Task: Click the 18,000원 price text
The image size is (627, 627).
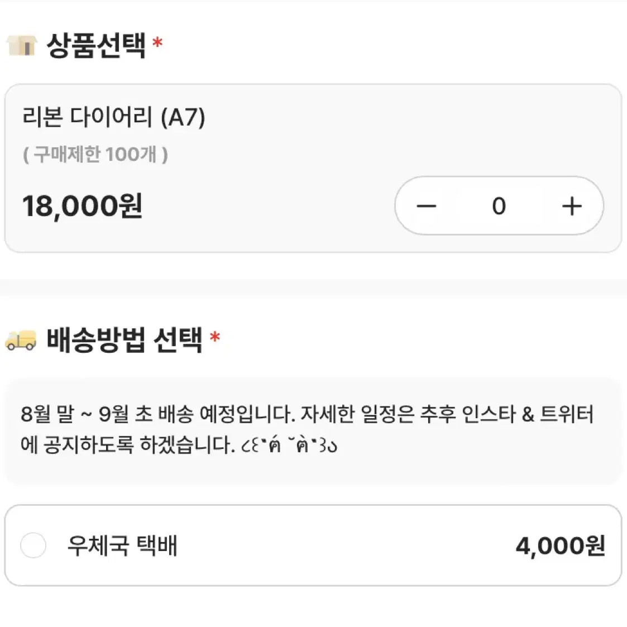Action: click(82, 206)
